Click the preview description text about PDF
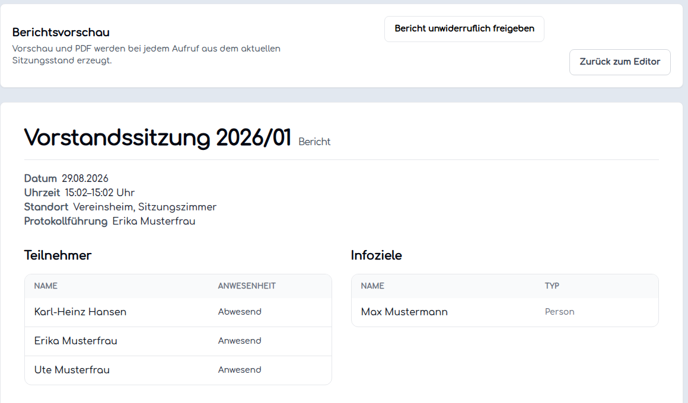Image resolution: width=688 pixels, height=403 pixels. click(146, 55)
